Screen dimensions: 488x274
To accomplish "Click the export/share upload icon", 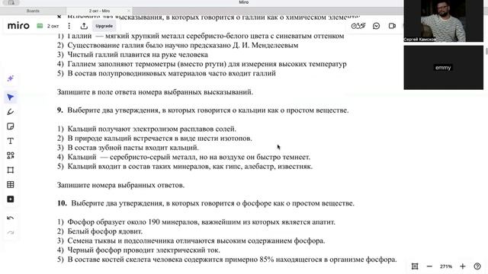I will pyautogui.click(x=84, y=26).
